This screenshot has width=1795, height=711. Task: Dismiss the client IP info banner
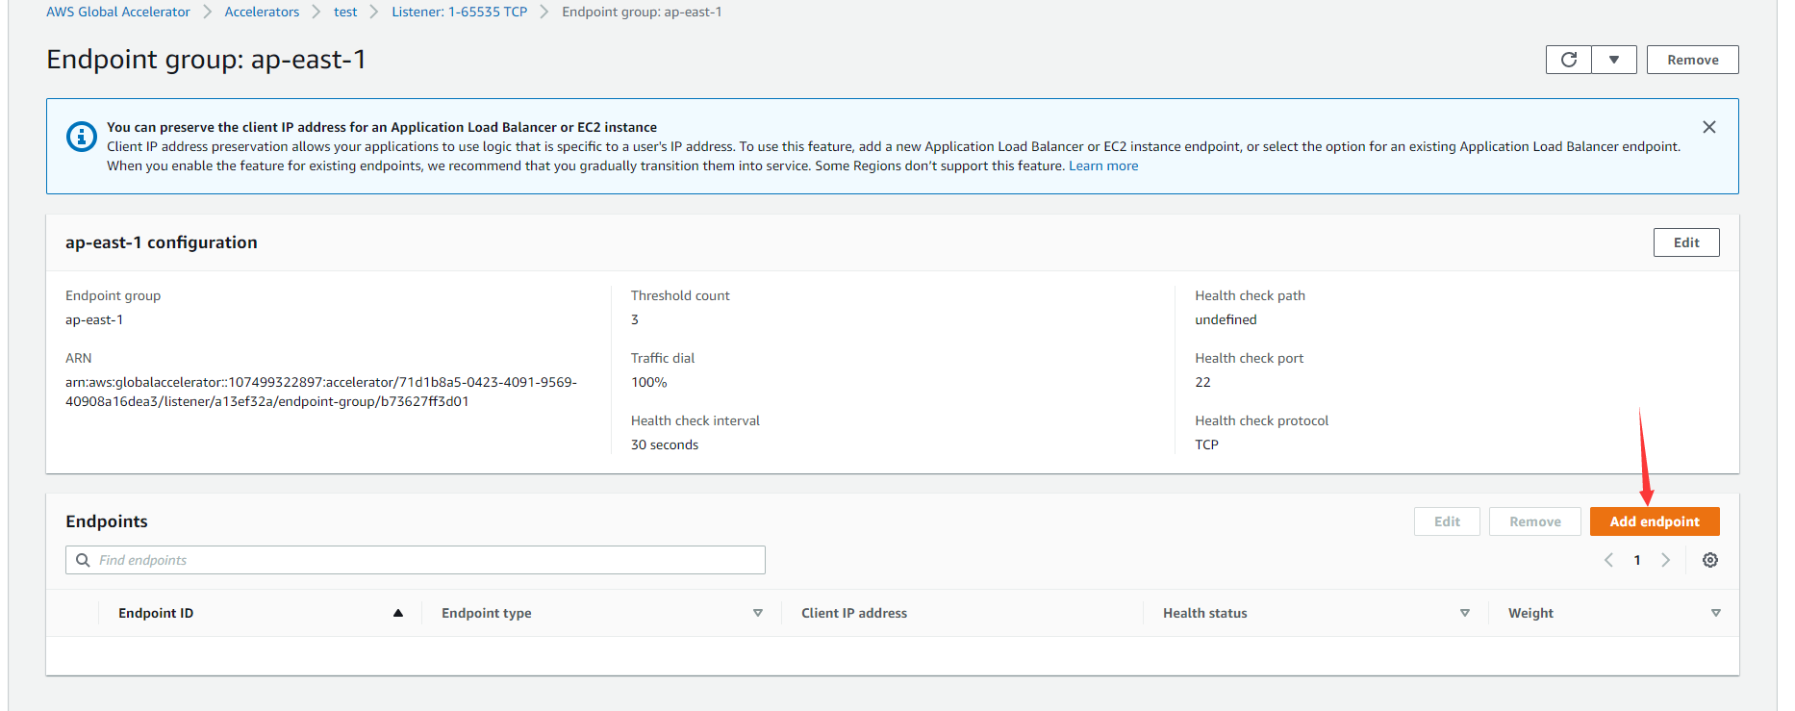coord(1709,127)
